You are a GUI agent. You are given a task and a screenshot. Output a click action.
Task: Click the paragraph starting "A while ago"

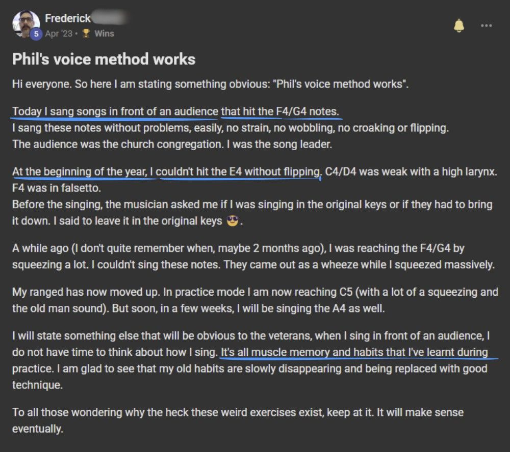[x=251, y=258]
